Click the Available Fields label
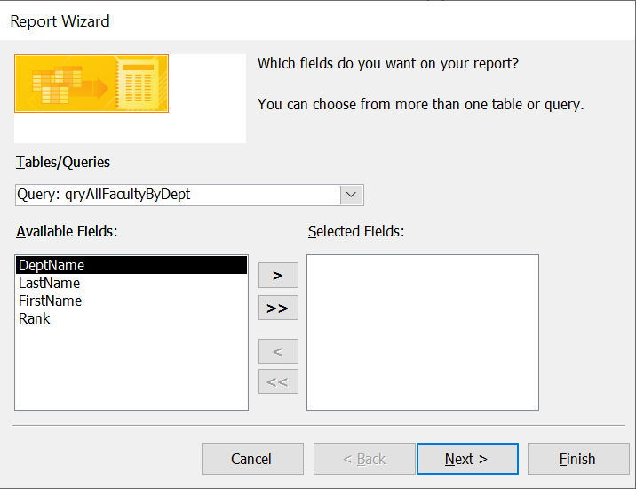This screenshot has height=489, width=636. pos(67,231)
